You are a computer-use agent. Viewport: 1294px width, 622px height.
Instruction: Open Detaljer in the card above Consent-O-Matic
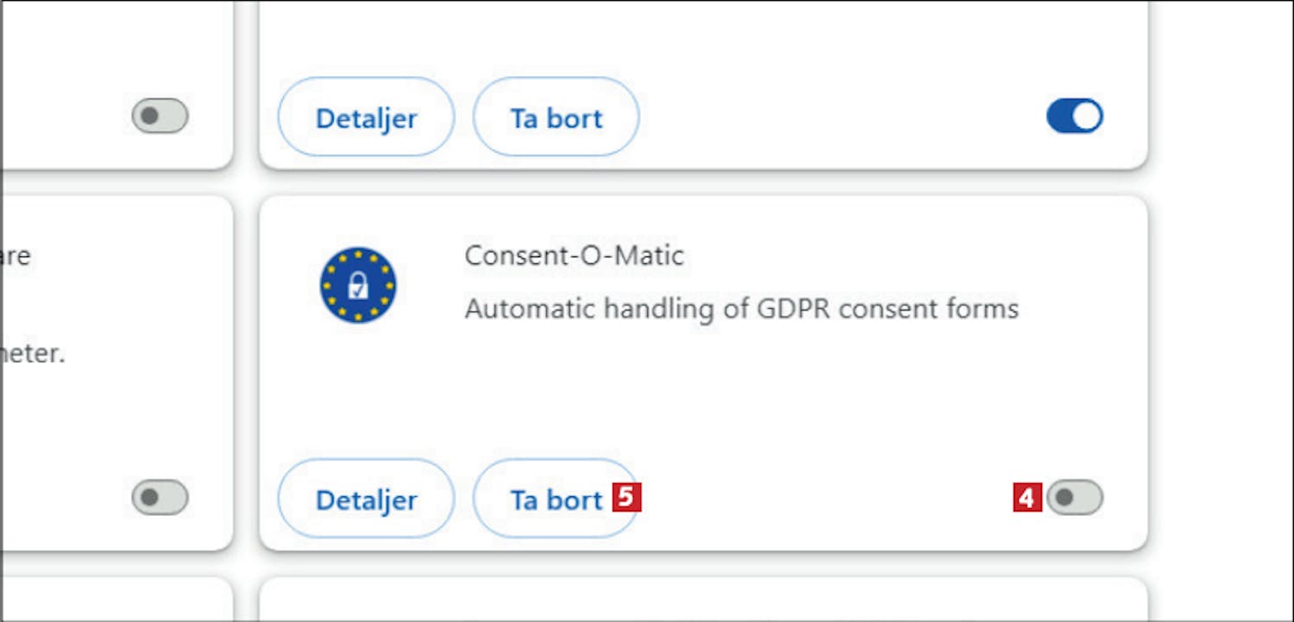pos(366,118)
